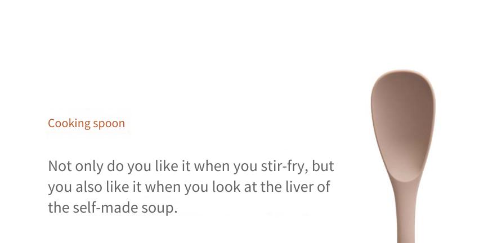Screen dimensions: 484x243
Task: Click the line starting "you also like it"
Action: coord(189,187)
